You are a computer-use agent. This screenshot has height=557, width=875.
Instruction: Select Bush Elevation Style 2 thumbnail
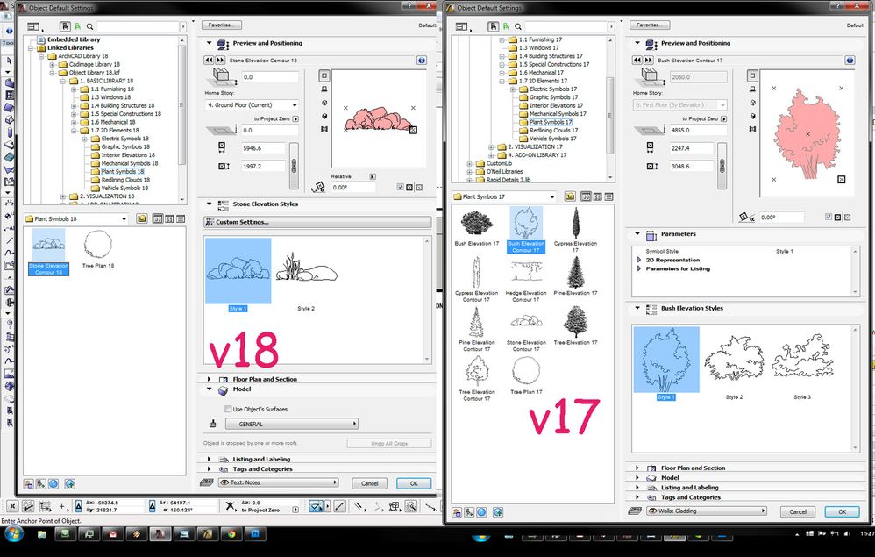pyautogui.click(x=735, y=363)
